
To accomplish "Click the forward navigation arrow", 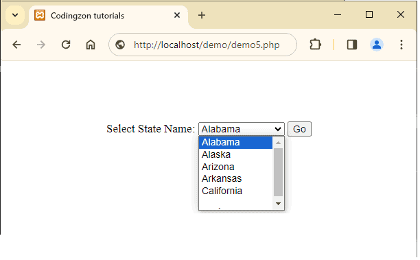I will click(41, 45).
